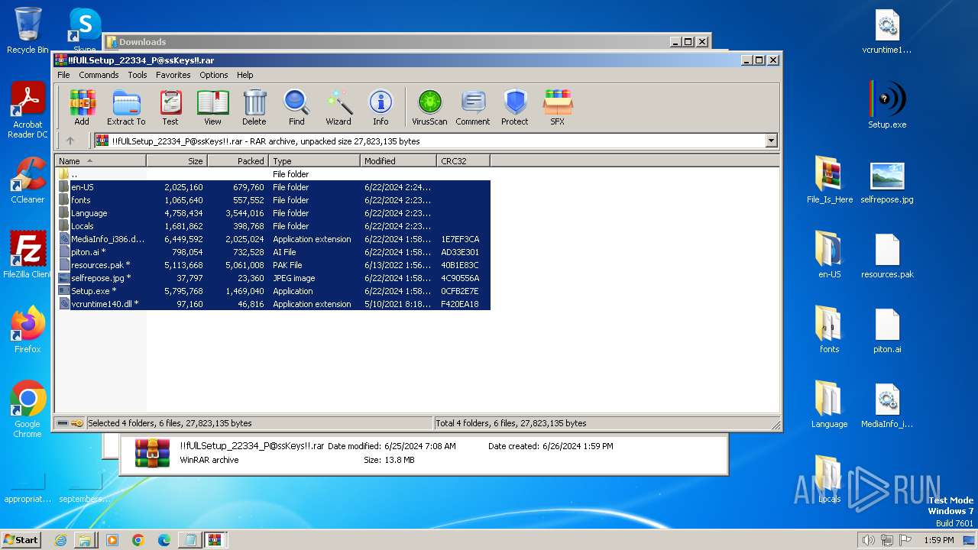Launch the Wizard wand icon
978x550 pixels.
pyautogui.click(x=338, y=107)
